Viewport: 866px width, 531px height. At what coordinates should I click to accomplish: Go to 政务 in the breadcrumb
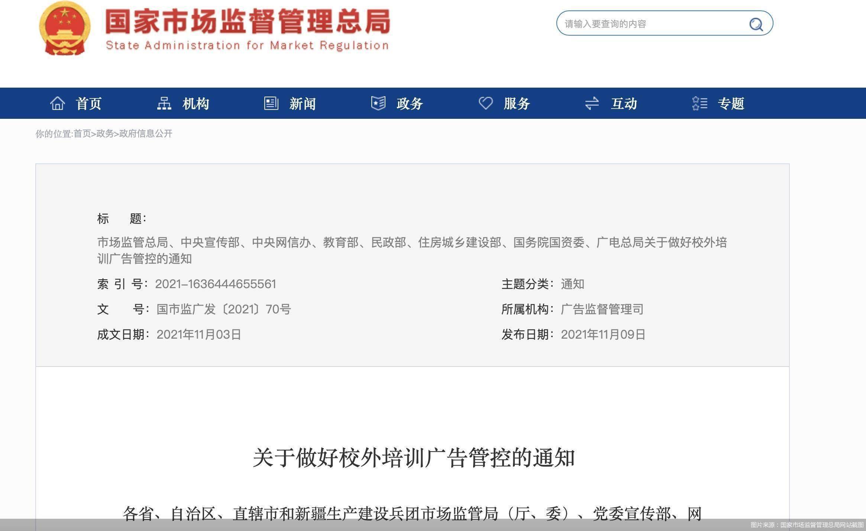(x=105, y=134)
